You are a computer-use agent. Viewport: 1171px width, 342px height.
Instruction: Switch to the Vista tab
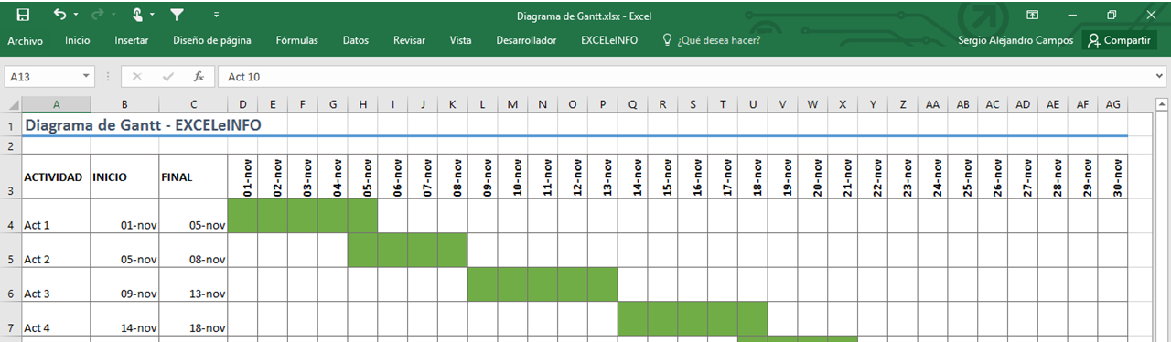pos(461,40)
